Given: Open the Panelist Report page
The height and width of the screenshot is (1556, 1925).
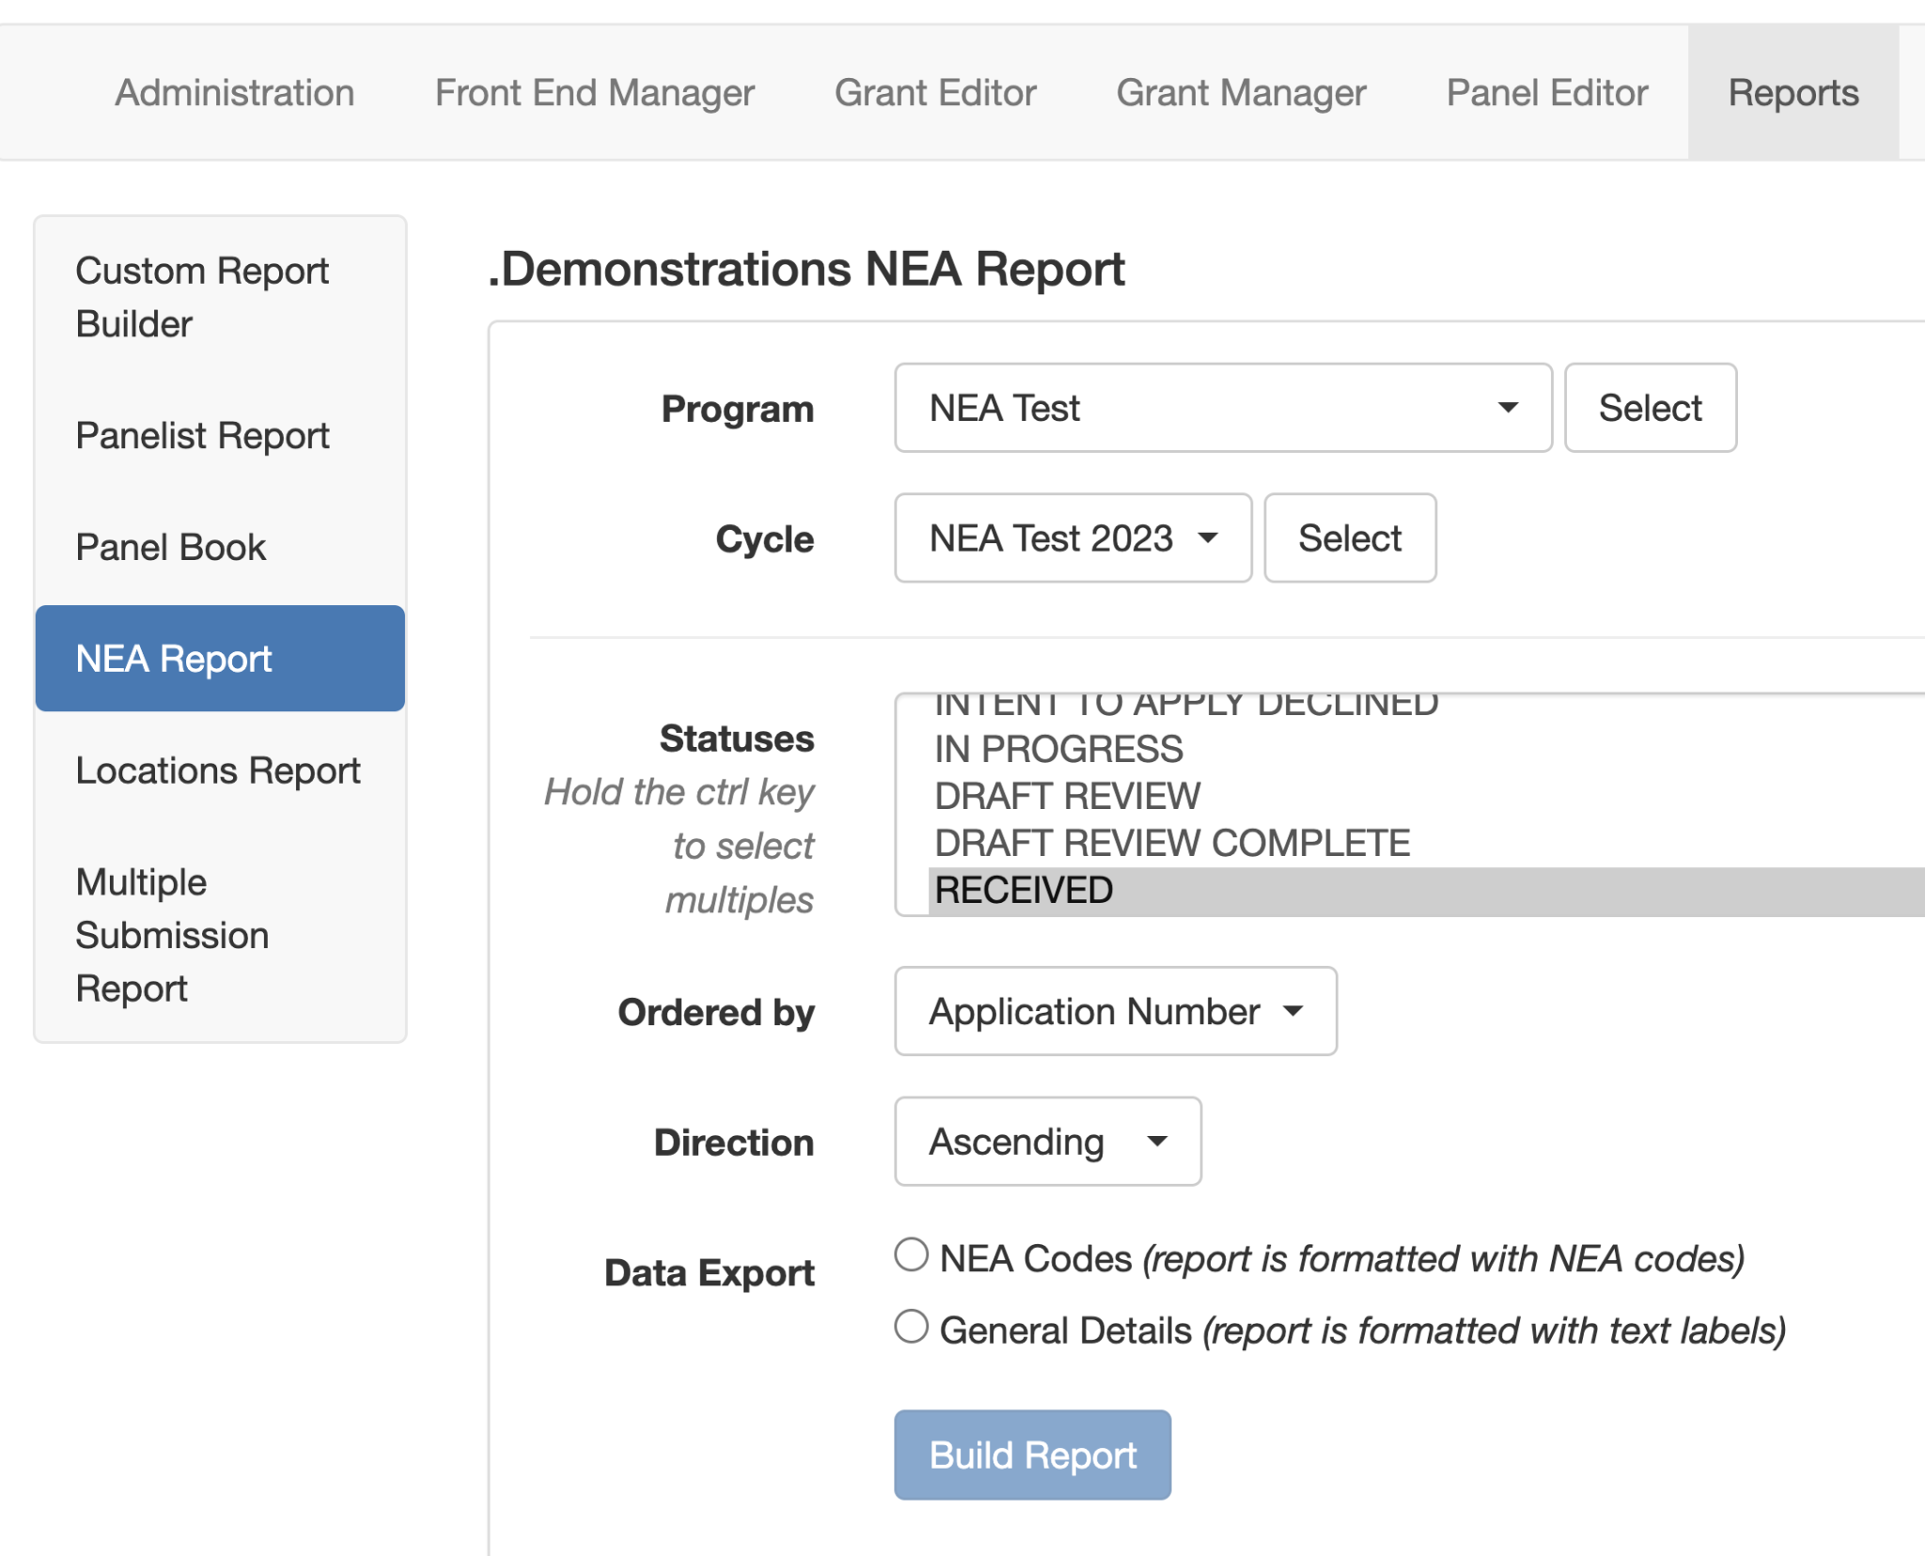Looking at the screenshot, I should (x=202, y=435).
